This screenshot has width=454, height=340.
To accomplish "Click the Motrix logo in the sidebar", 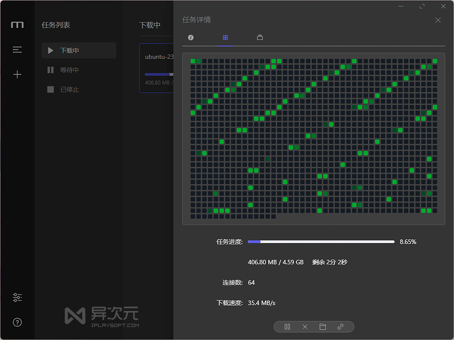I will coord(17,24).
